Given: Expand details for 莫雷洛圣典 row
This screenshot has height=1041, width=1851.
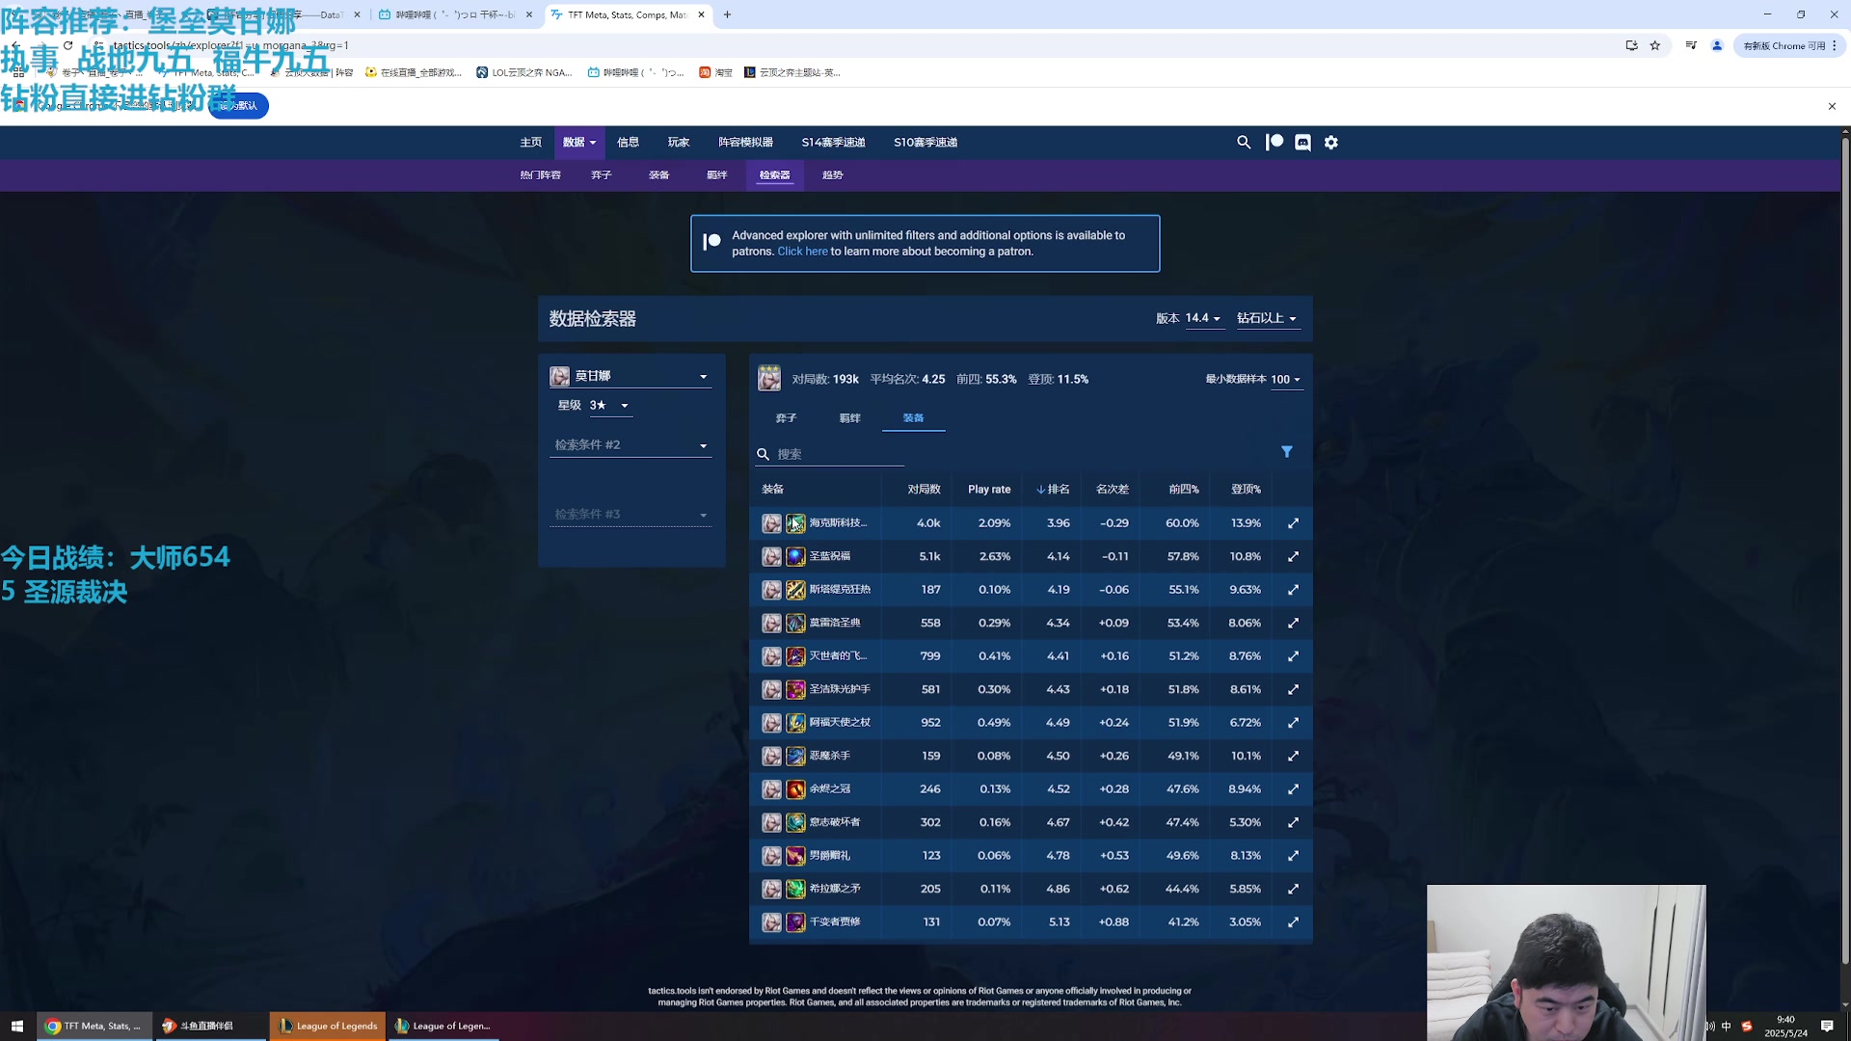Looking at the screenshot, I should click(1294, 623).
